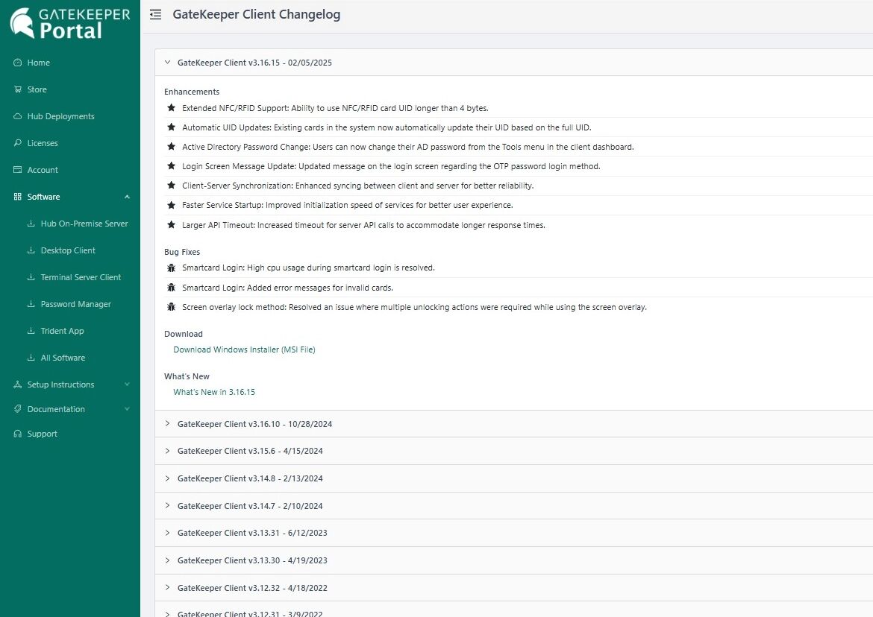The height and width of the screenshot is (617, 873).
Task: Open Trident App software page
Action: point(63,331)
